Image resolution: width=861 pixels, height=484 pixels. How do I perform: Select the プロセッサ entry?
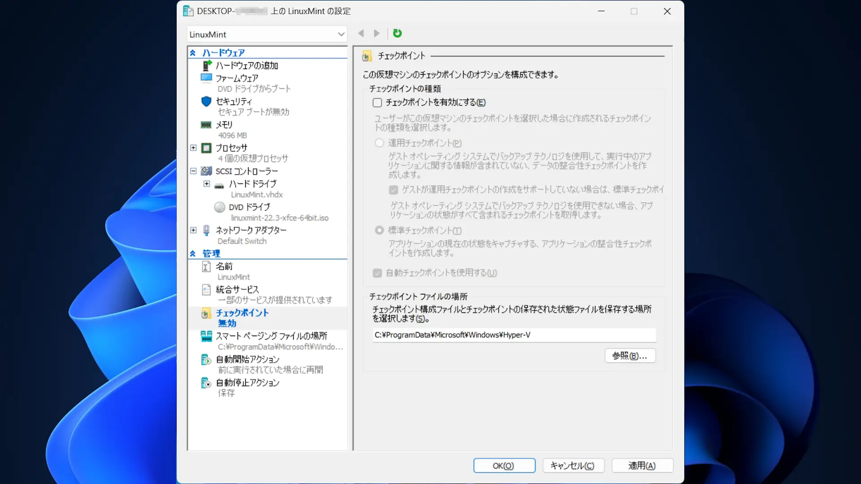click(232, 148)
